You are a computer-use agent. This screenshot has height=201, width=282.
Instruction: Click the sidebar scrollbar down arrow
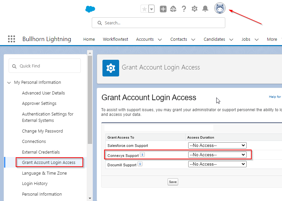pyautogui.click(x=90, y=198)
